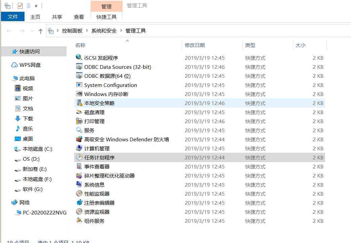Open recent locations dropdown arrow
The height and width of the screenshot is (243, 351).
point(32,31)
